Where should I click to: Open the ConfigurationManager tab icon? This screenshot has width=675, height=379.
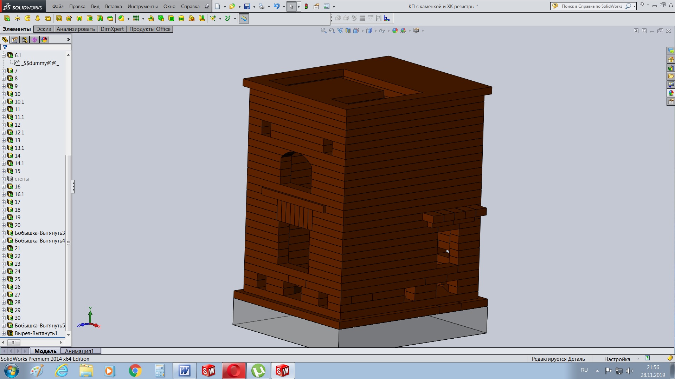point(25,40)
